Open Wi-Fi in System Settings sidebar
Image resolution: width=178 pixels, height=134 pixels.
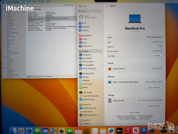click(83, 23)
